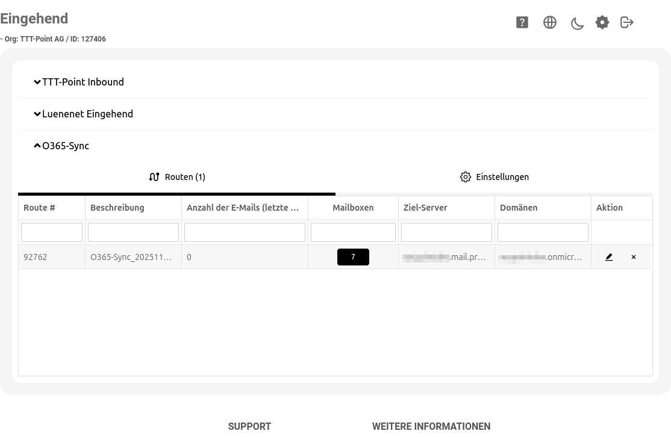Focus the Domänen filter input

pyautogui.click(x=543, y=232)
